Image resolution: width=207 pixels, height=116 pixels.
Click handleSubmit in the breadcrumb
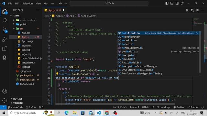tap(88, 16)
